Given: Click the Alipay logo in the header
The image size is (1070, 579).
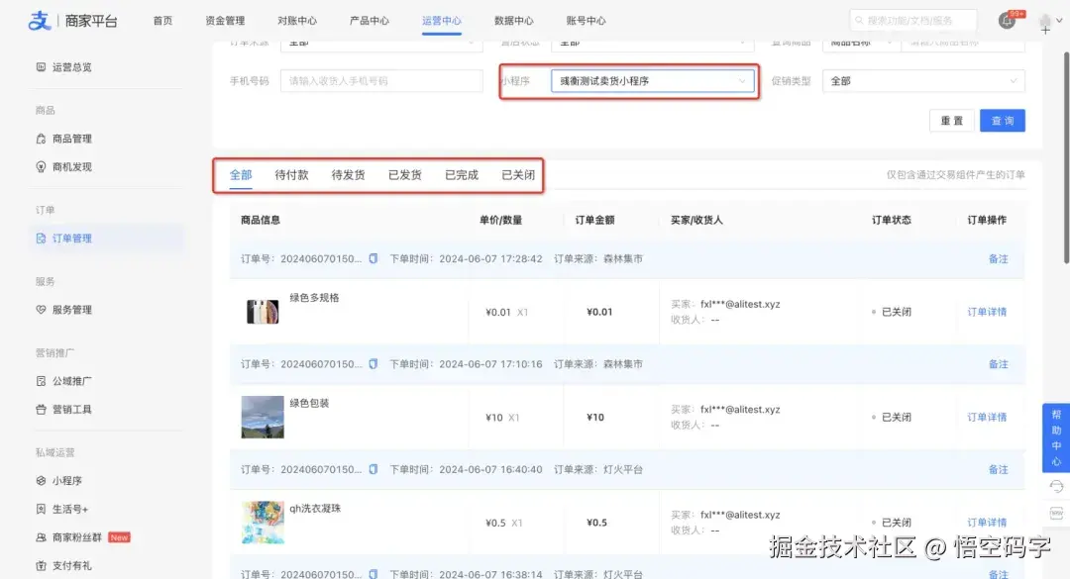Looking at the screenshot, I should pyautogui.click(x=40, y=21).
